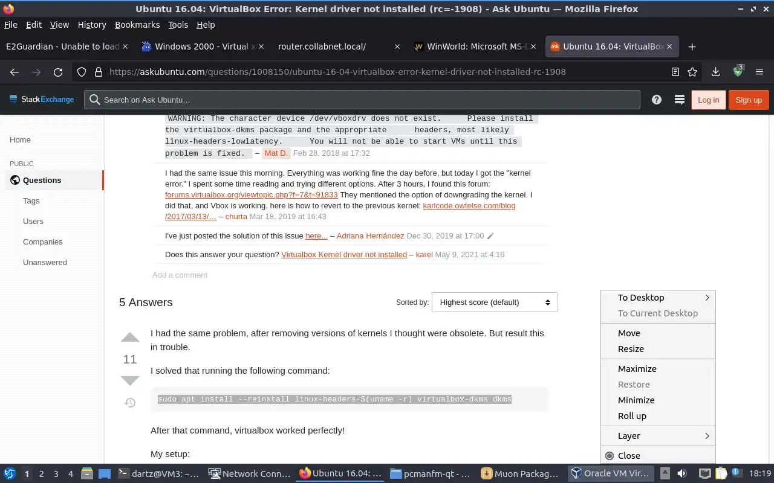Viewport: 774px width, 483px height.
Task: Open the answer sort order dropdown
Action: [495, 302]
